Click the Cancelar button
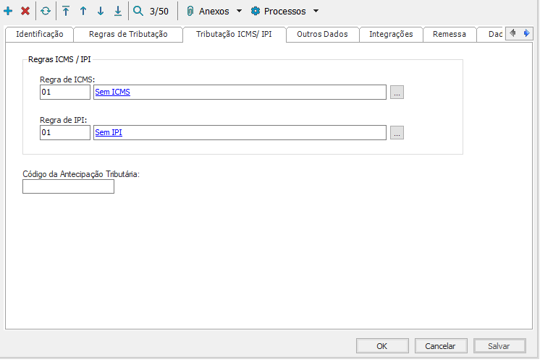The image size is (540, 362). click(440, 346)
